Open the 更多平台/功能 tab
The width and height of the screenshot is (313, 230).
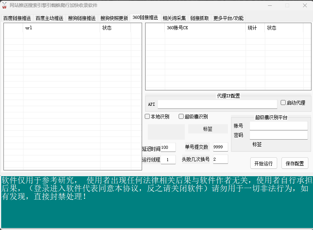(228, 18)
